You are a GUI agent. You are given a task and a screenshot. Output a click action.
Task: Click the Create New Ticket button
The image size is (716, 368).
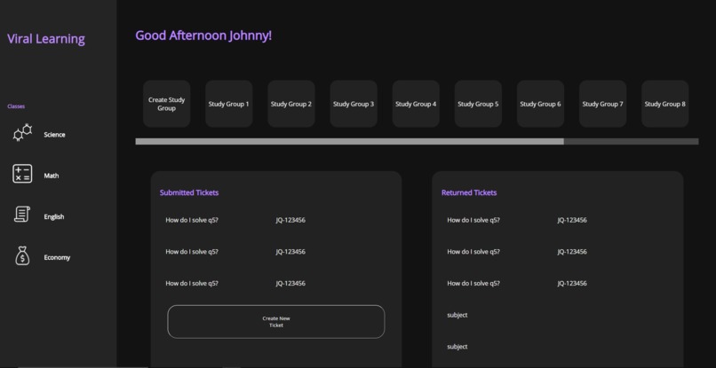click(x=276, y=322)
